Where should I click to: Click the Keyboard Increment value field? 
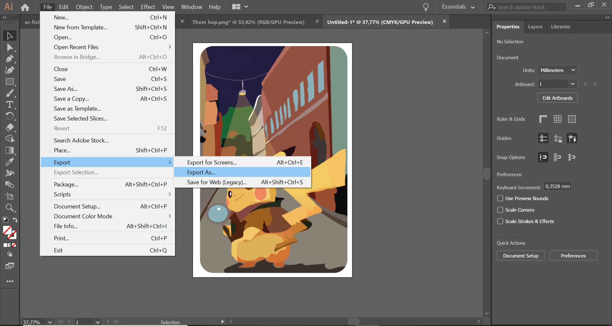pos(557,186)
